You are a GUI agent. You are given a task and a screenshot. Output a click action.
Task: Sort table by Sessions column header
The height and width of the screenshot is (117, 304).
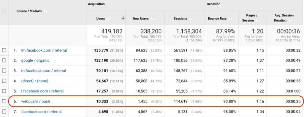coord(180,19)
